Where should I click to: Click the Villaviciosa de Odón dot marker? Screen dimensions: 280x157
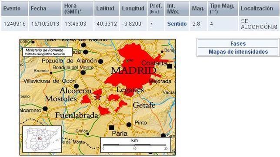pyautogui.click(x=76, y=86)
